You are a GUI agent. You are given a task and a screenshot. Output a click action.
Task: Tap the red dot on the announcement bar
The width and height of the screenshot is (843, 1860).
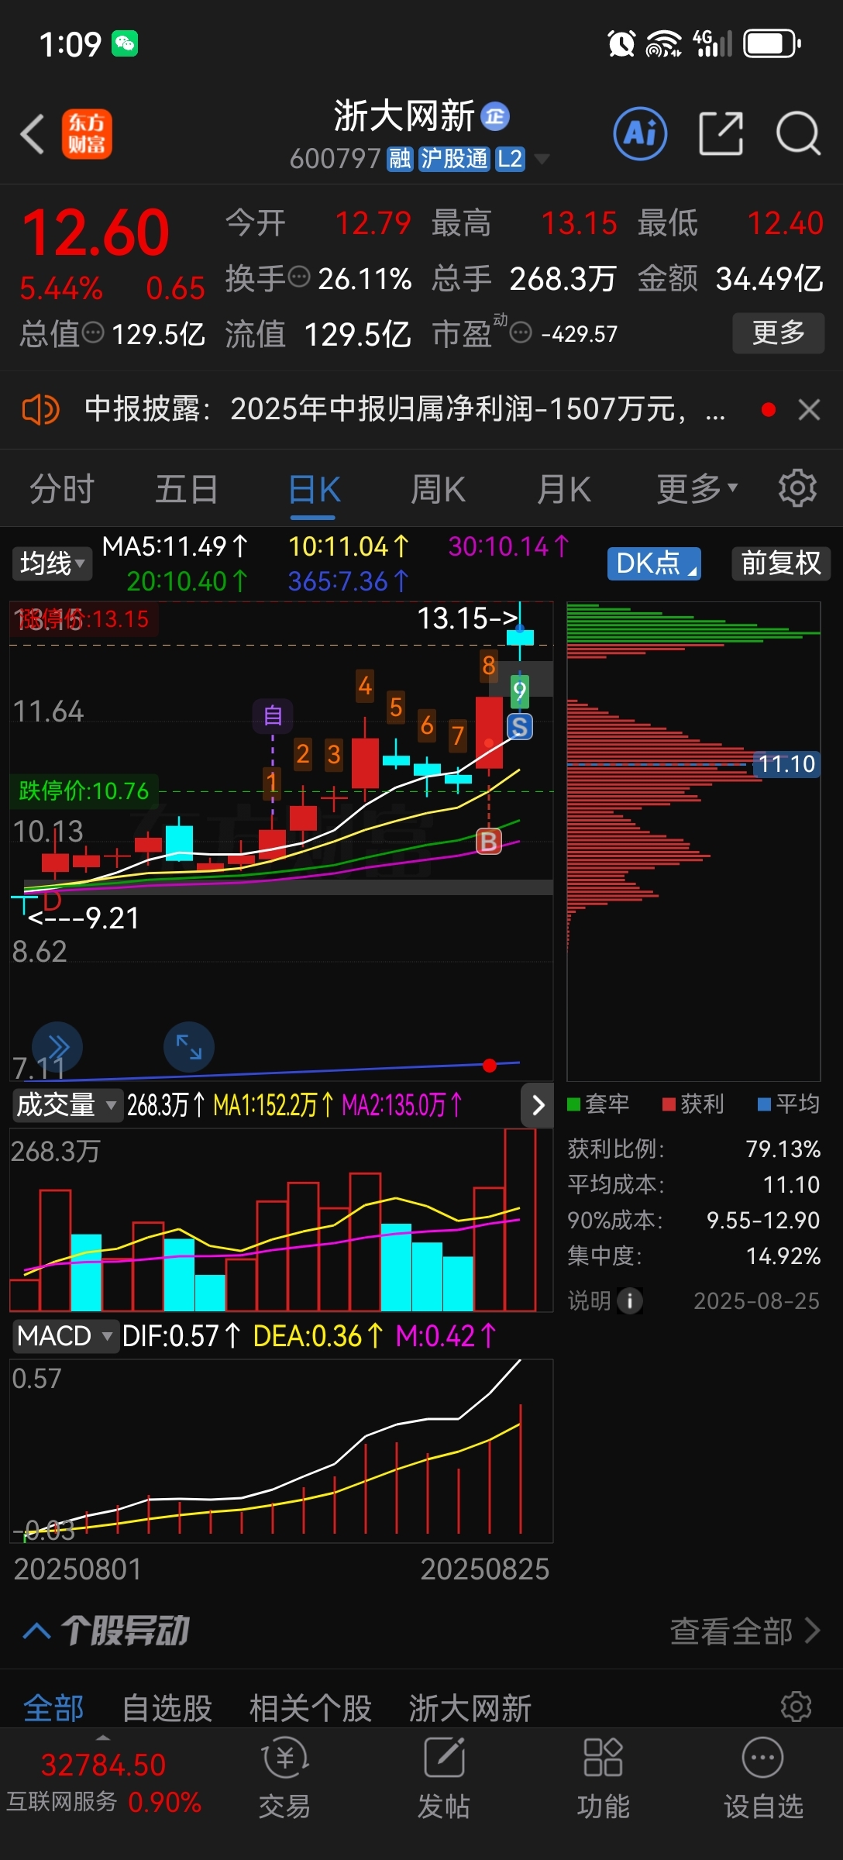pyautogui.click(x=769, y=409)
